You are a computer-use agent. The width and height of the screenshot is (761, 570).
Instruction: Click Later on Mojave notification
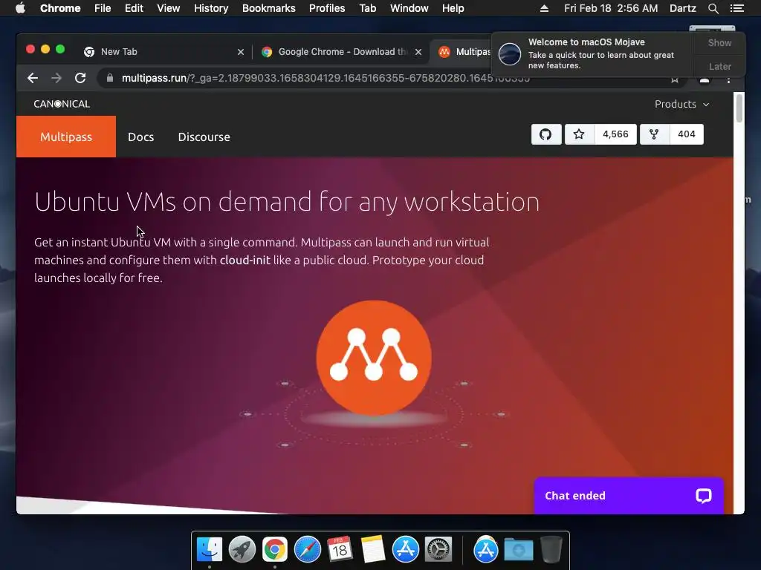point(719,66)
